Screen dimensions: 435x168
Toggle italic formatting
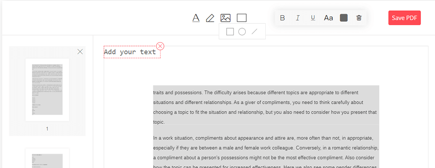[x=298, y=18]
